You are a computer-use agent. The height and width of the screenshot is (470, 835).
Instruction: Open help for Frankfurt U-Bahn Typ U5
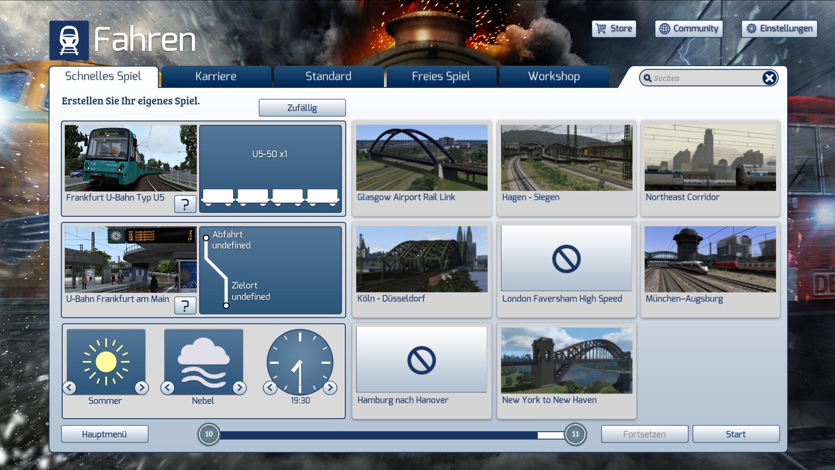[x=185, y=204]
